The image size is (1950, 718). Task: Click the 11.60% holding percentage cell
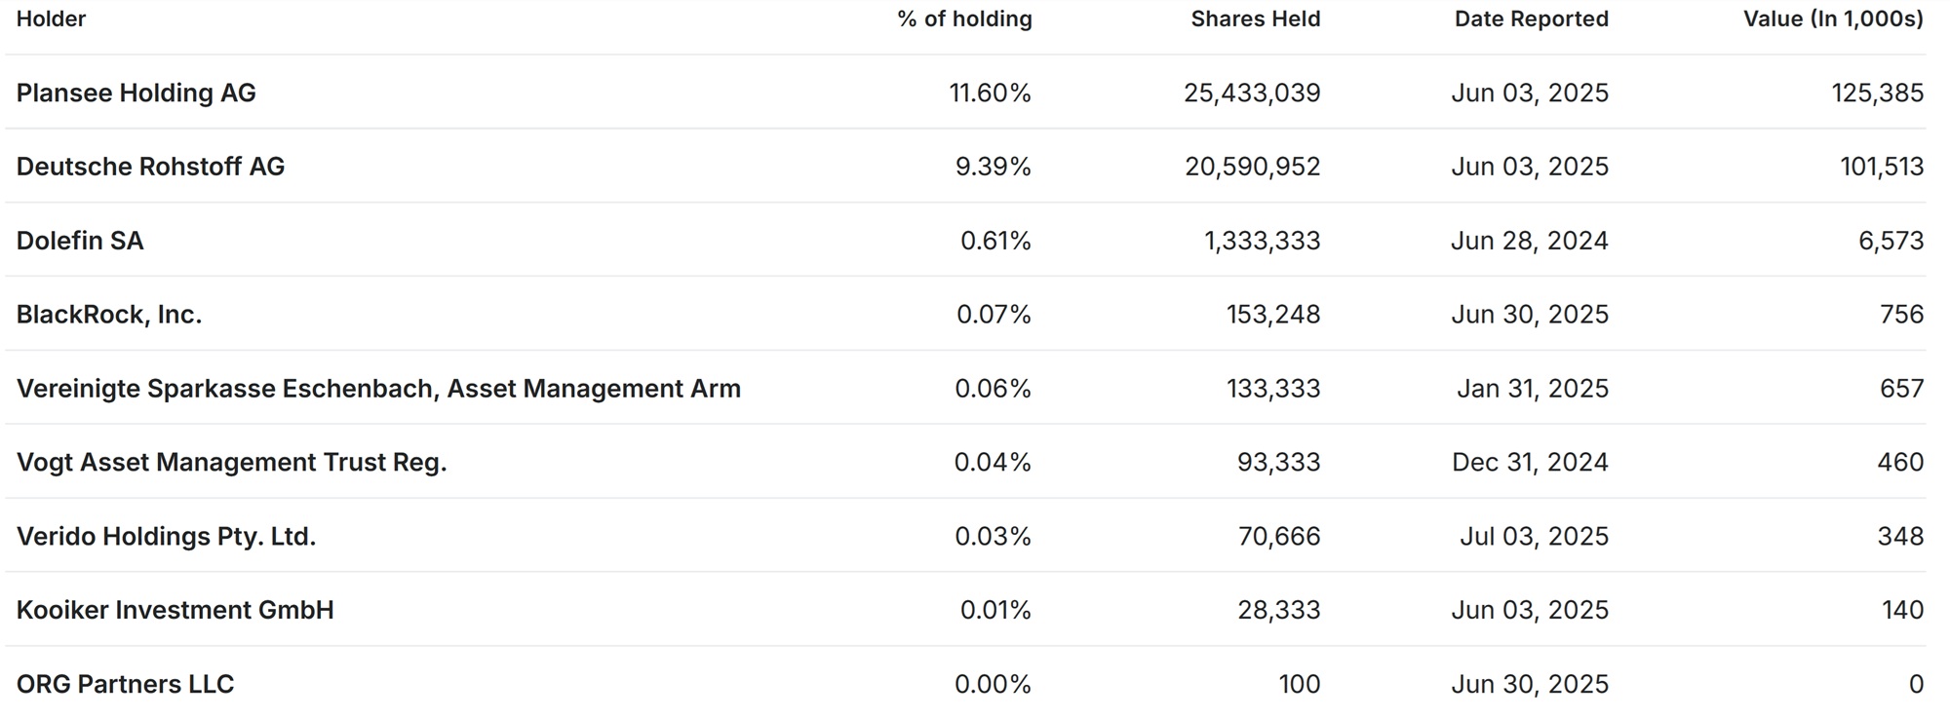pos(990,93)
